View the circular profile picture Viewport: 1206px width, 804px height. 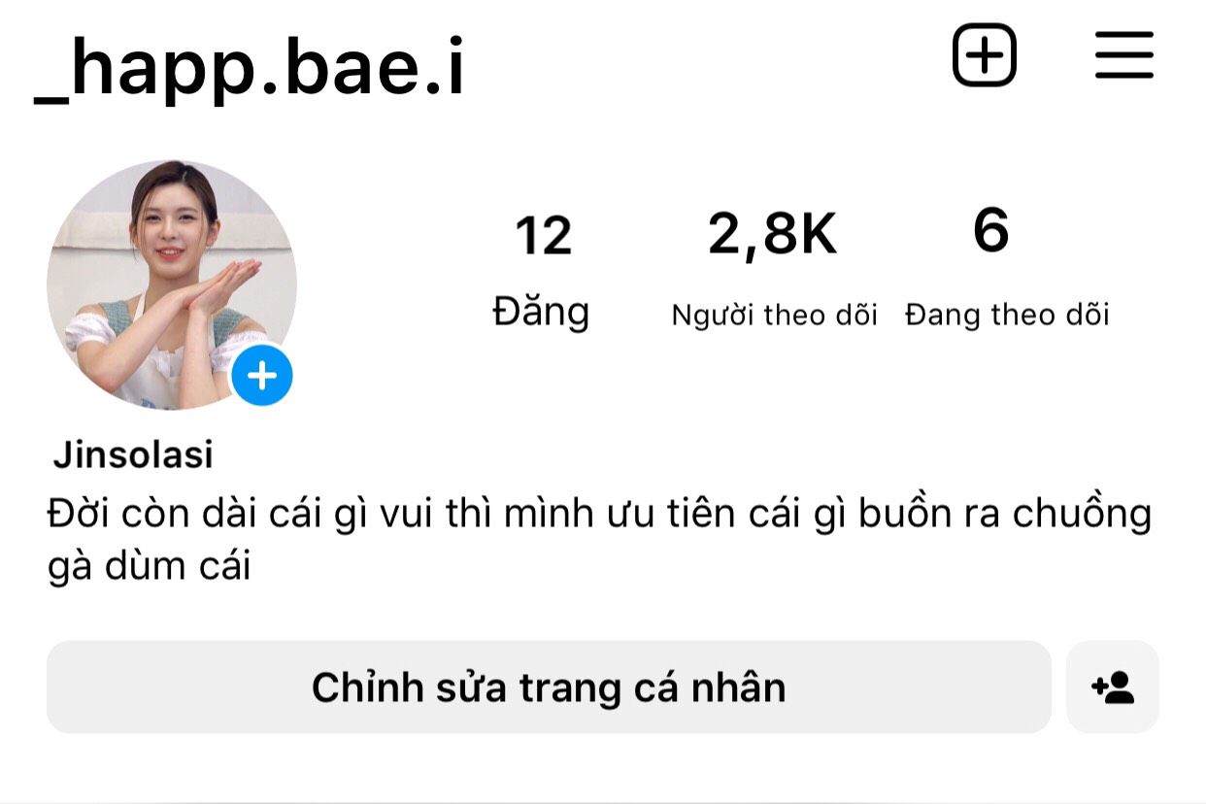(172, 285)
